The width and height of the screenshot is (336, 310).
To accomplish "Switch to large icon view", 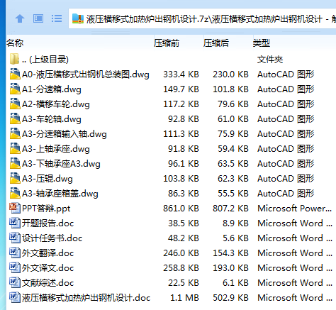I will tap(38, 18).
